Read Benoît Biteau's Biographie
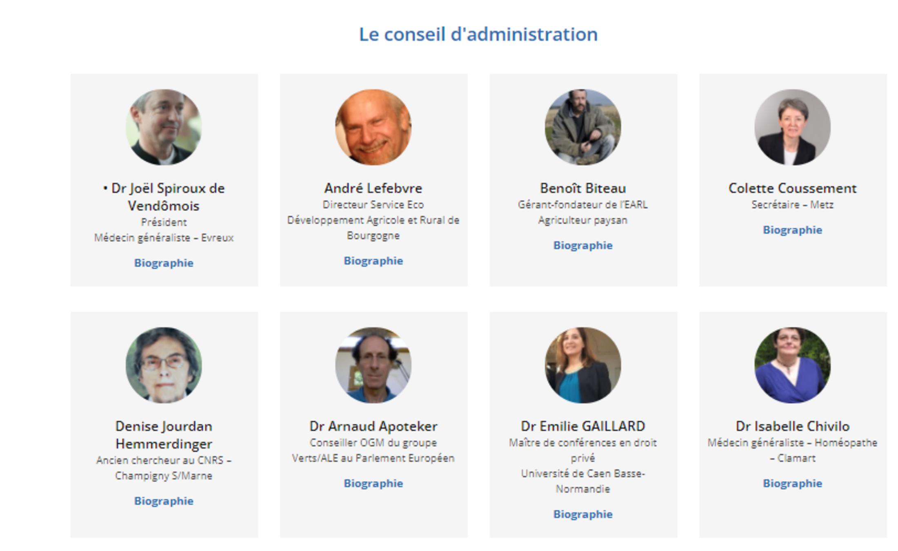Image resolution: width=898 pixels, height=551 pixels. point(583,246)
